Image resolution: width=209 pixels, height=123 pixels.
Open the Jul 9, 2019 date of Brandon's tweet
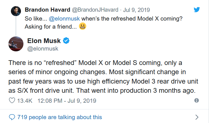point(136,10)
